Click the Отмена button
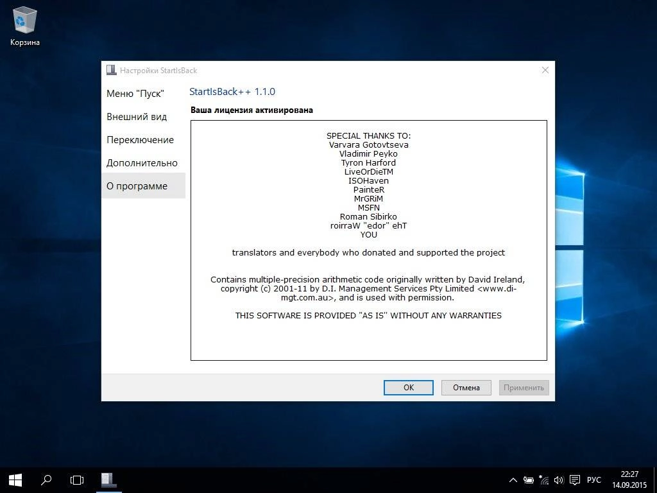Viewport: 657px width, 493px height. click(466, 387)
